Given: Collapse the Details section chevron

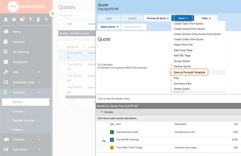Looking at the screenshot, I should pos(102,112).
